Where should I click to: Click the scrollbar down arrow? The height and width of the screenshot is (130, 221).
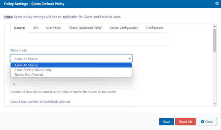click(x=215, y=104)
